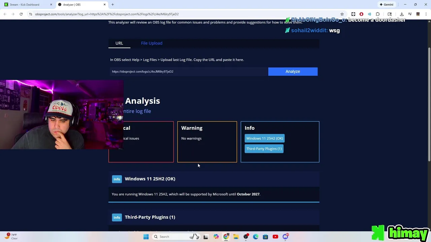This screenshot has height=242, width=431.
Task: Click the 'Third-Party Plugins (1)' section heading
Action: 150,217
